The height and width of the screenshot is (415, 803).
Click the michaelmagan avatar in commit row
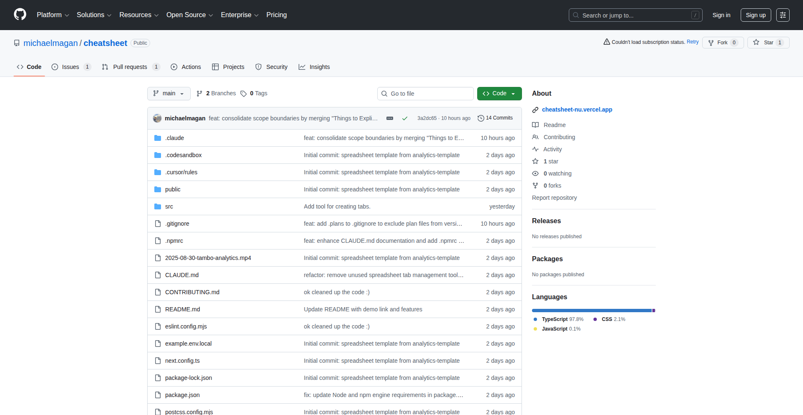point(157,118)
